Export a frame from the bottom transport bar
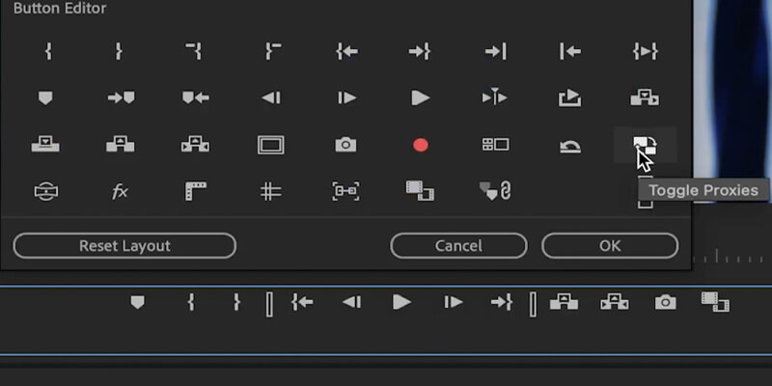Viewport: 772px width, 386px height. click(x=665, y=302)
